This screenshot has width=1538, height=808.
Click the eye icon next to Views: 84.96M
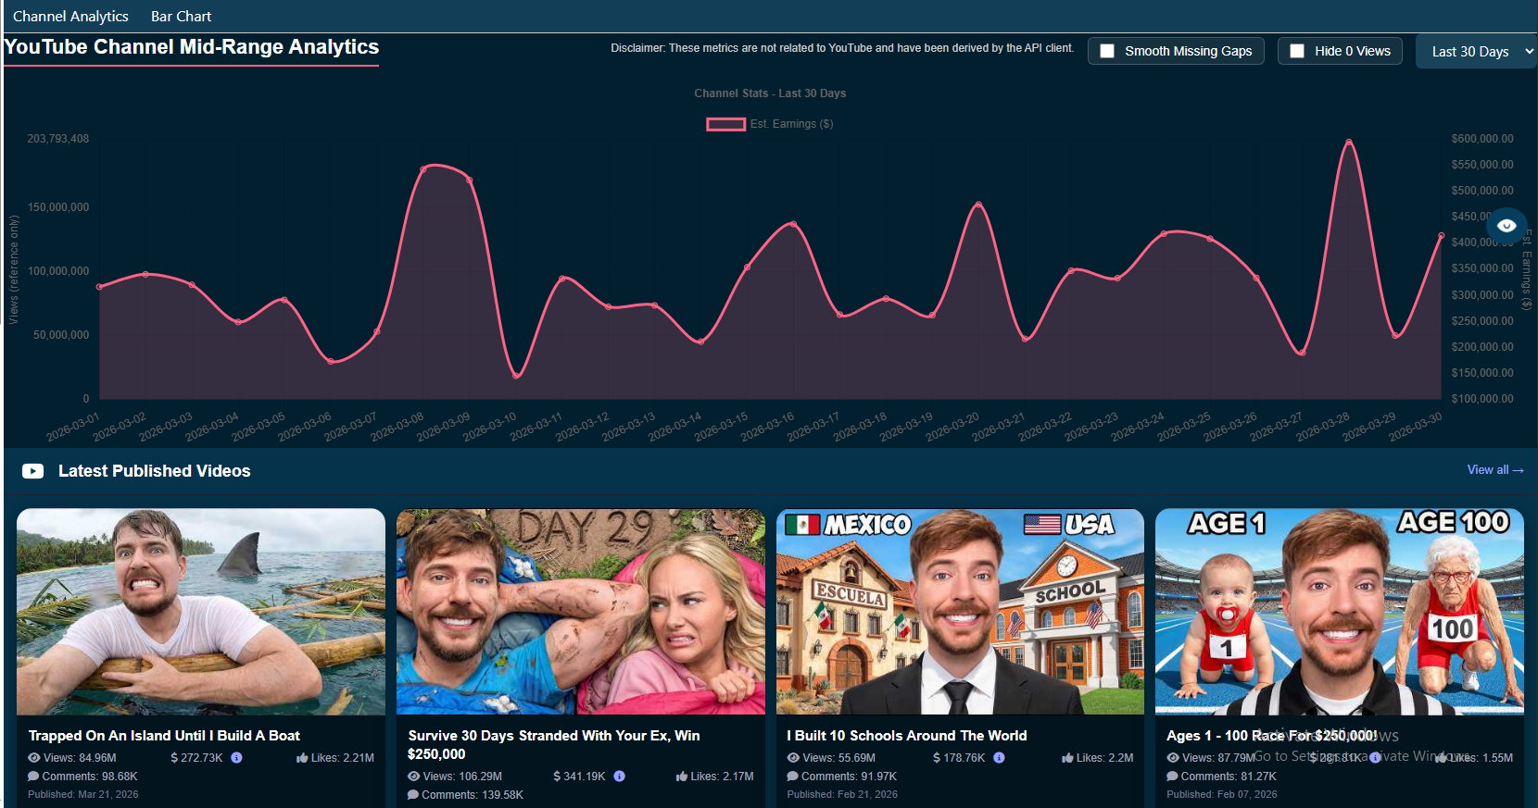[34, 758]
